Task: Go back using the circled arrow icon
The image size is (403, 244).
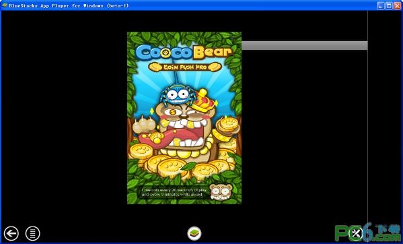Action: (11, 233)
